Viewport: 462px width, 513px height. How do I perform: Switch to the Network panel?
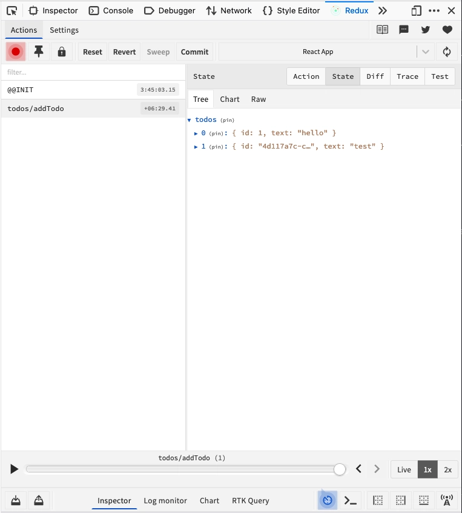tap(229, 10)
